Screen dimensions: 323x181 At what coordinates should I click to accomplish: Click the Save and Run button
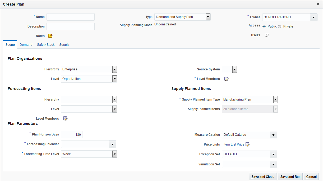click(x=290, y=177)
